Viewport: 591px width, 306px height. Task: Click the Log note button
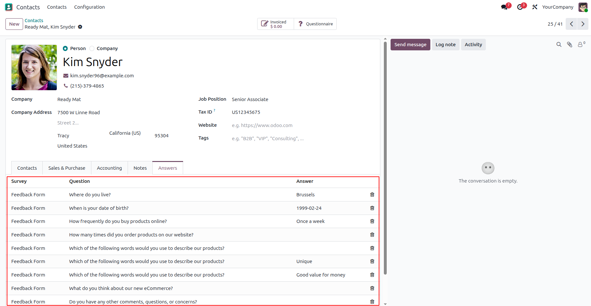tap(445, 45)
